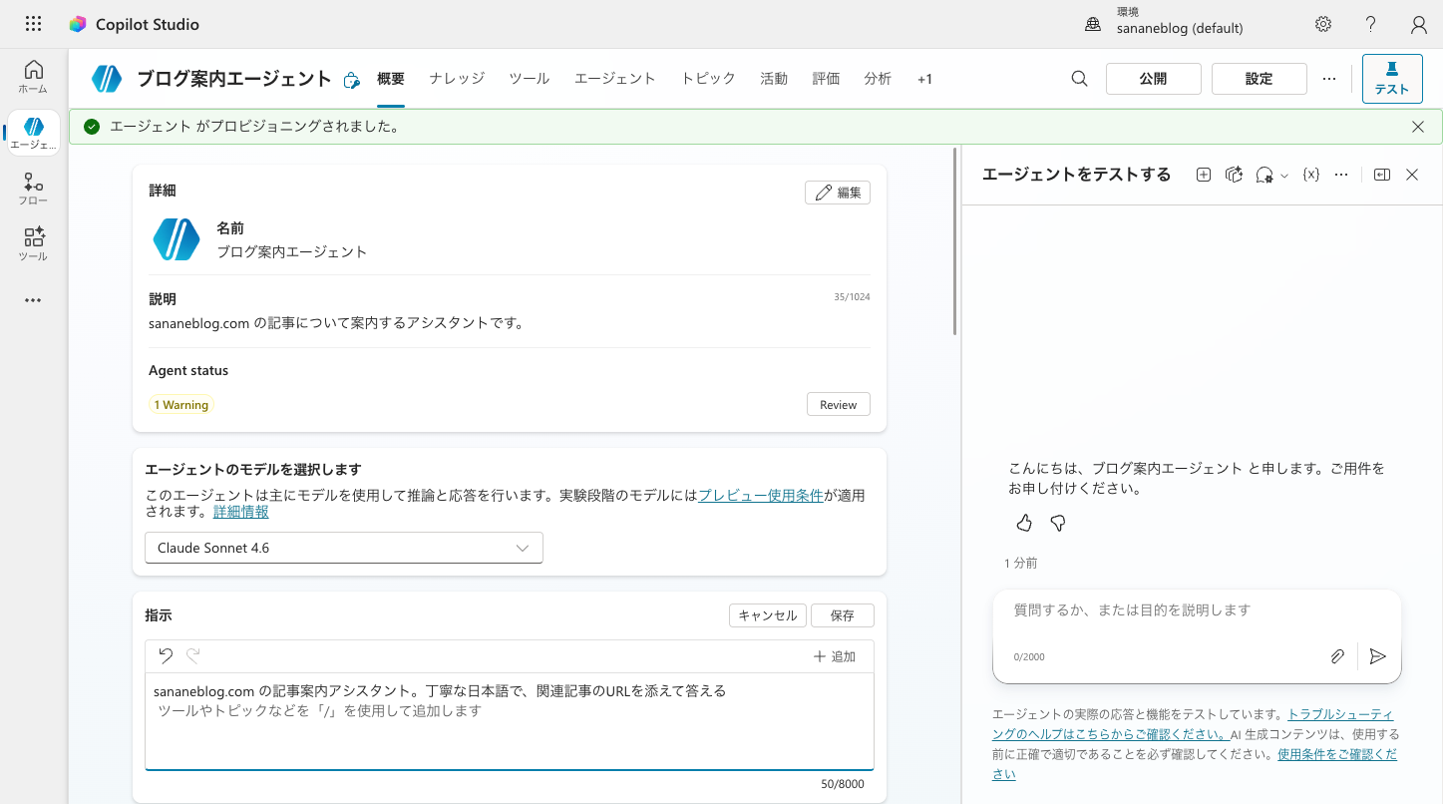Click the Copilot Studio logo icon
Viewport: 1443px width, 804px height.
point(78,24)
